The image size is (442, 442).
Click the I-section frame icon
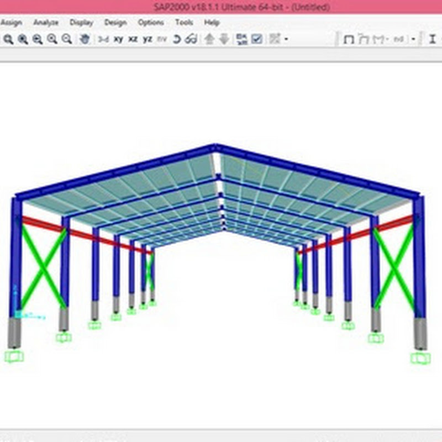(x=433, y=39)
